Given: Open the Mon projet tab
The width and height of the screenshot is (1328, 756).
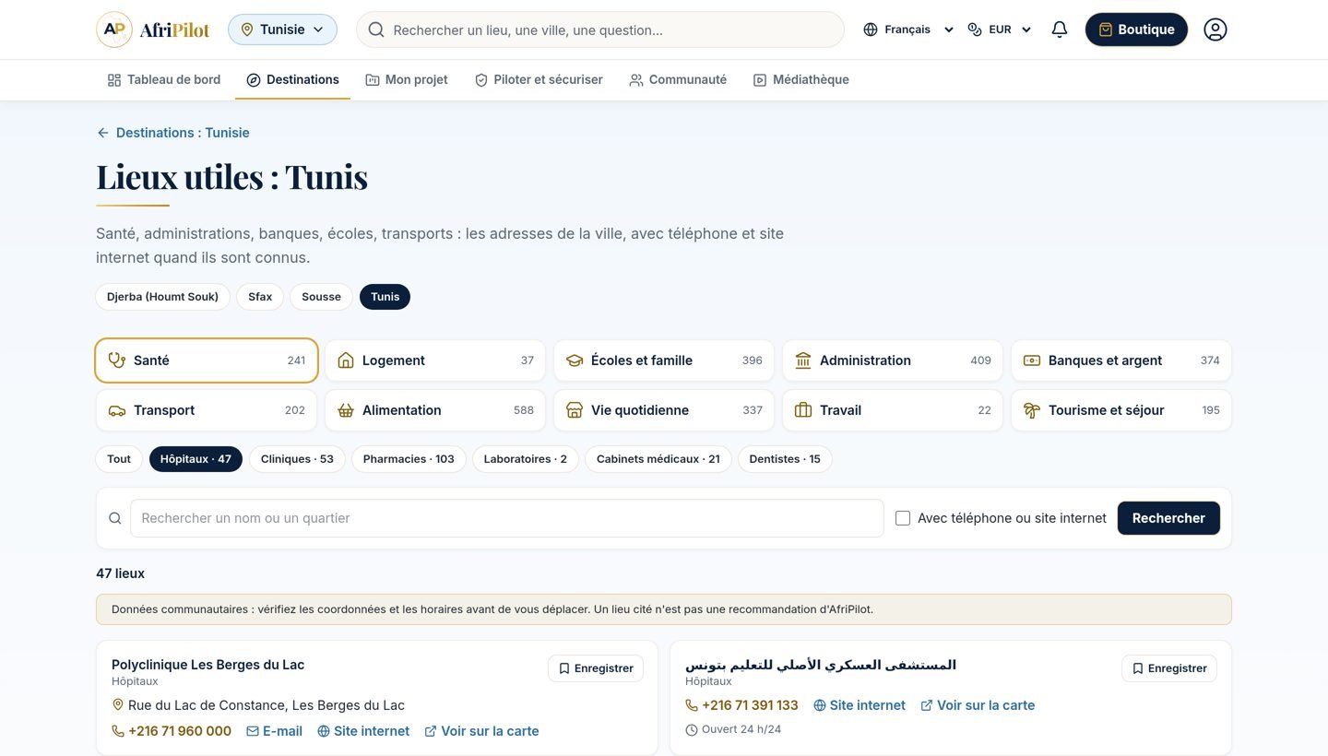Looking at the screenshot, I should (x=407, y=80).
